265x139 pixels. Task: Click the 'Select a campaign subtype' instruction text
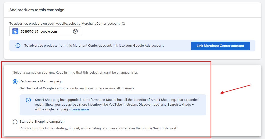coord(75,73)
